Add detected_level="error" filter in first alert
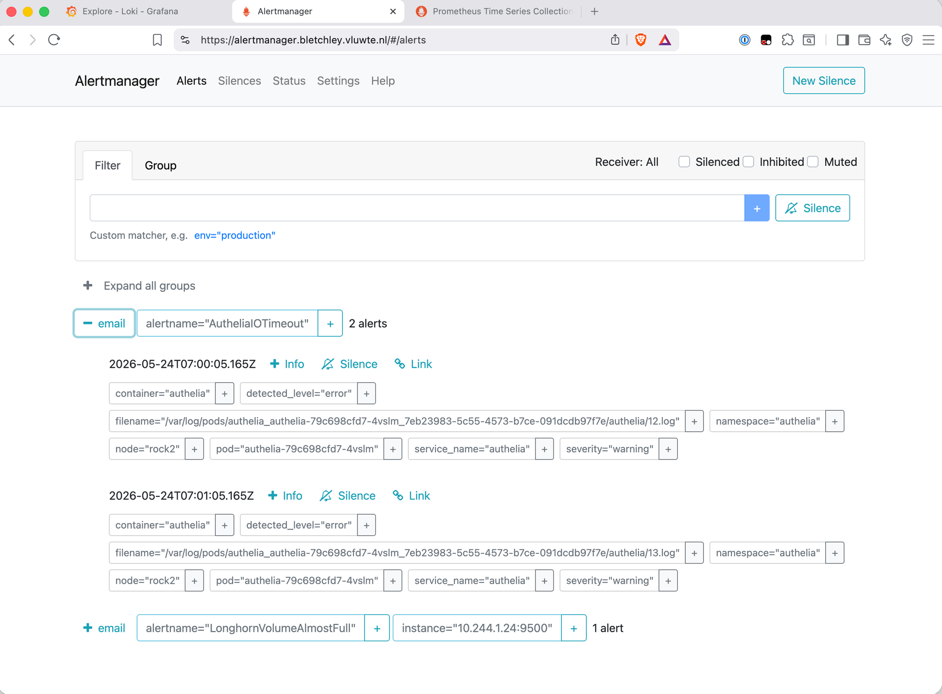The height and width of the screenshot is (694, 942). 366,394
